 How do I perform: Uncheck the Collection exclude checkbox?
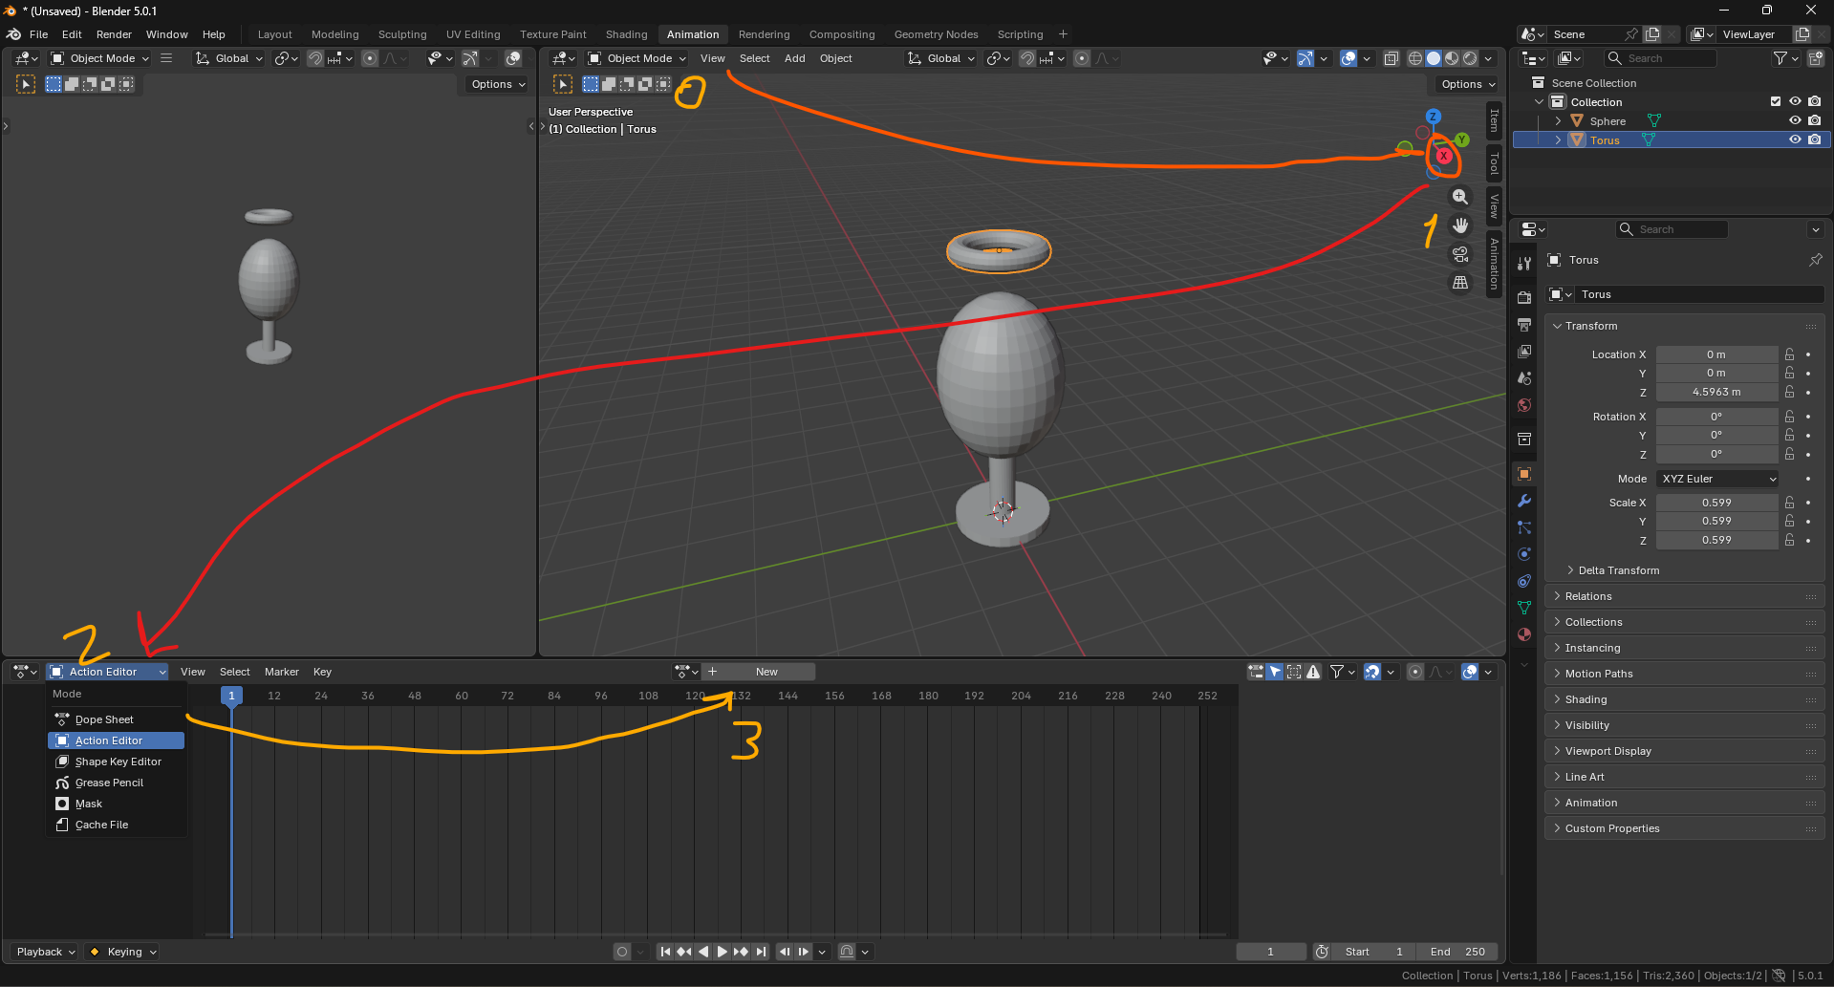point(1776,102)
